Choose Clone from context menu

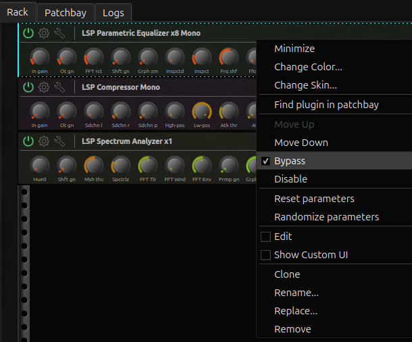[x=334, y=274]
